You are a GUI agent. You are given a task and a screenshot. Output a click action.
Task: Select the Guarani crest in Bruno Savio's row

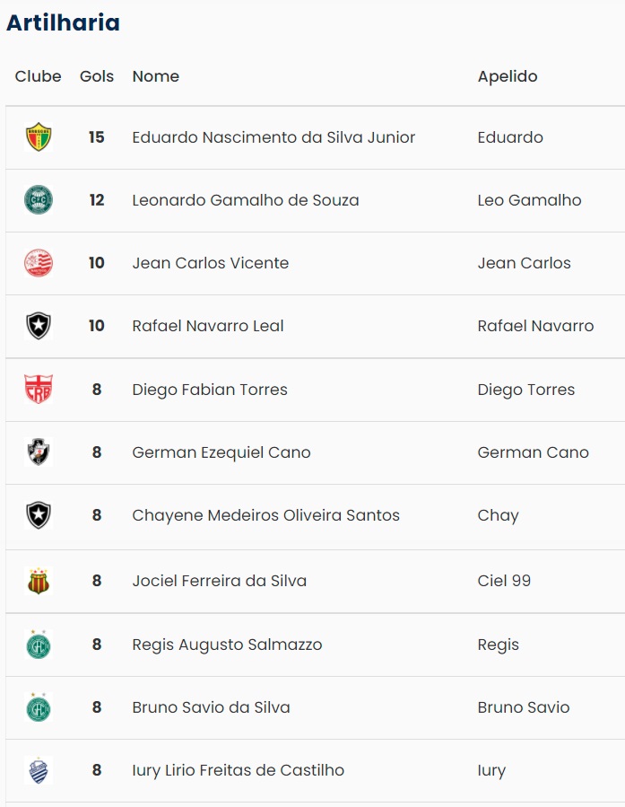[x=39, y=707]
